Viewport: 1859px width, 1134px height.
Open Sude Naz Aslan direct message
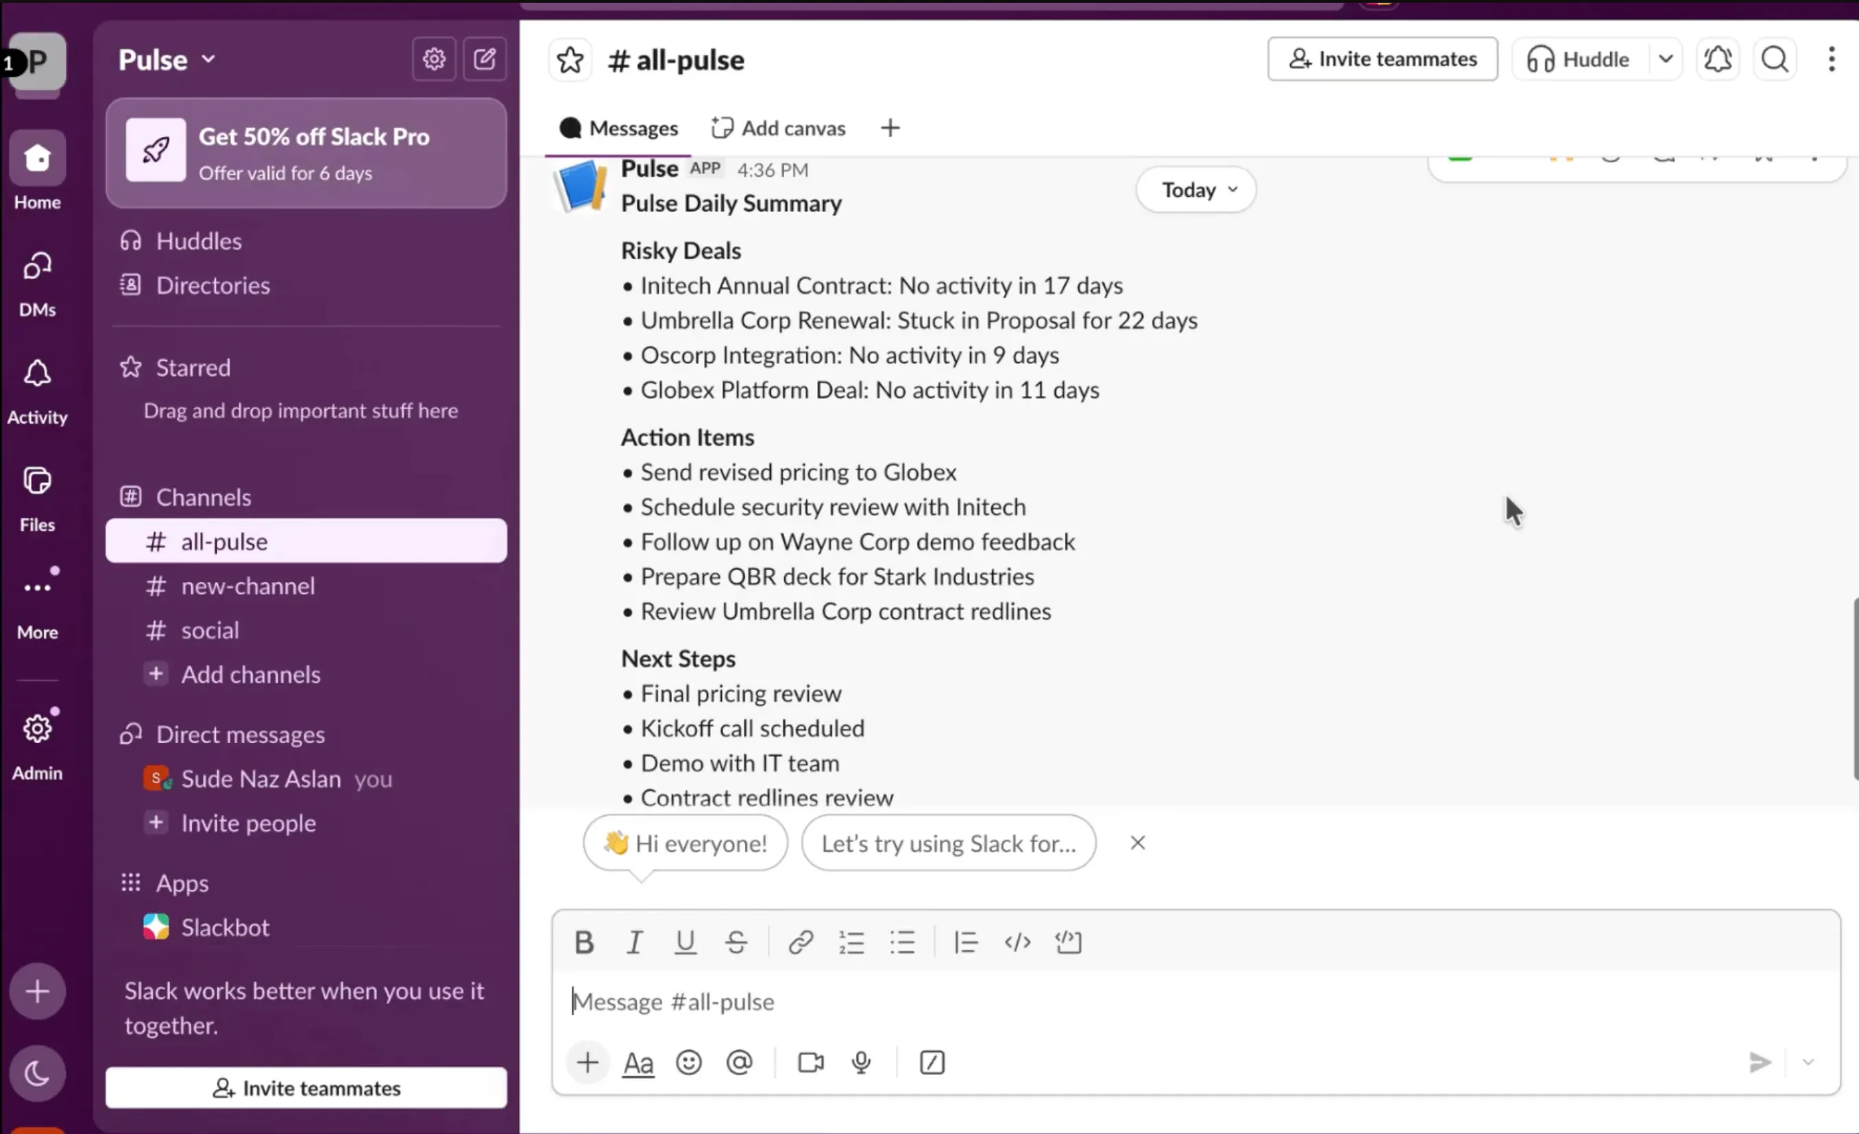tap(306, 779)
